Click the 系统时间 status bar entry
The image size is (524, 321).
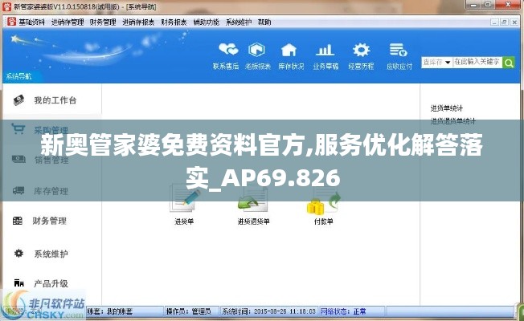click(x=268, y=311)
